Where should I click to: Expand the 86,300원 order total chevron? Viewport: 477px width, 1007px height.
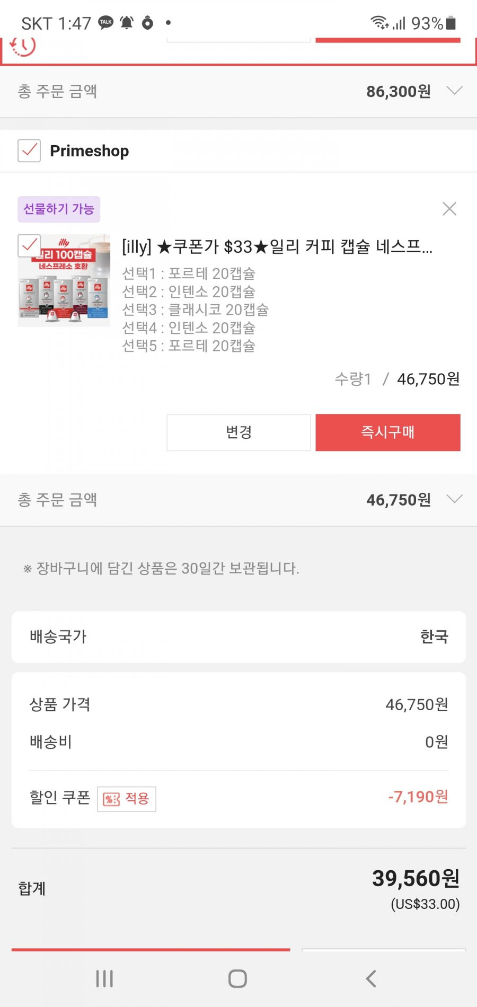(x=454, y=91)
